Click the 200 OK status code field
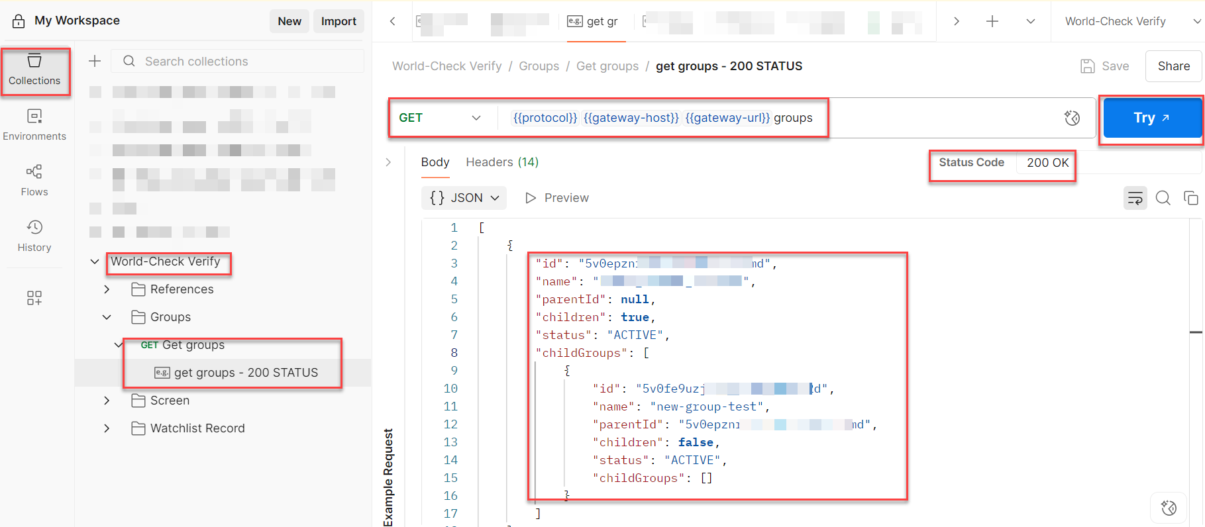 point(1047,163)
